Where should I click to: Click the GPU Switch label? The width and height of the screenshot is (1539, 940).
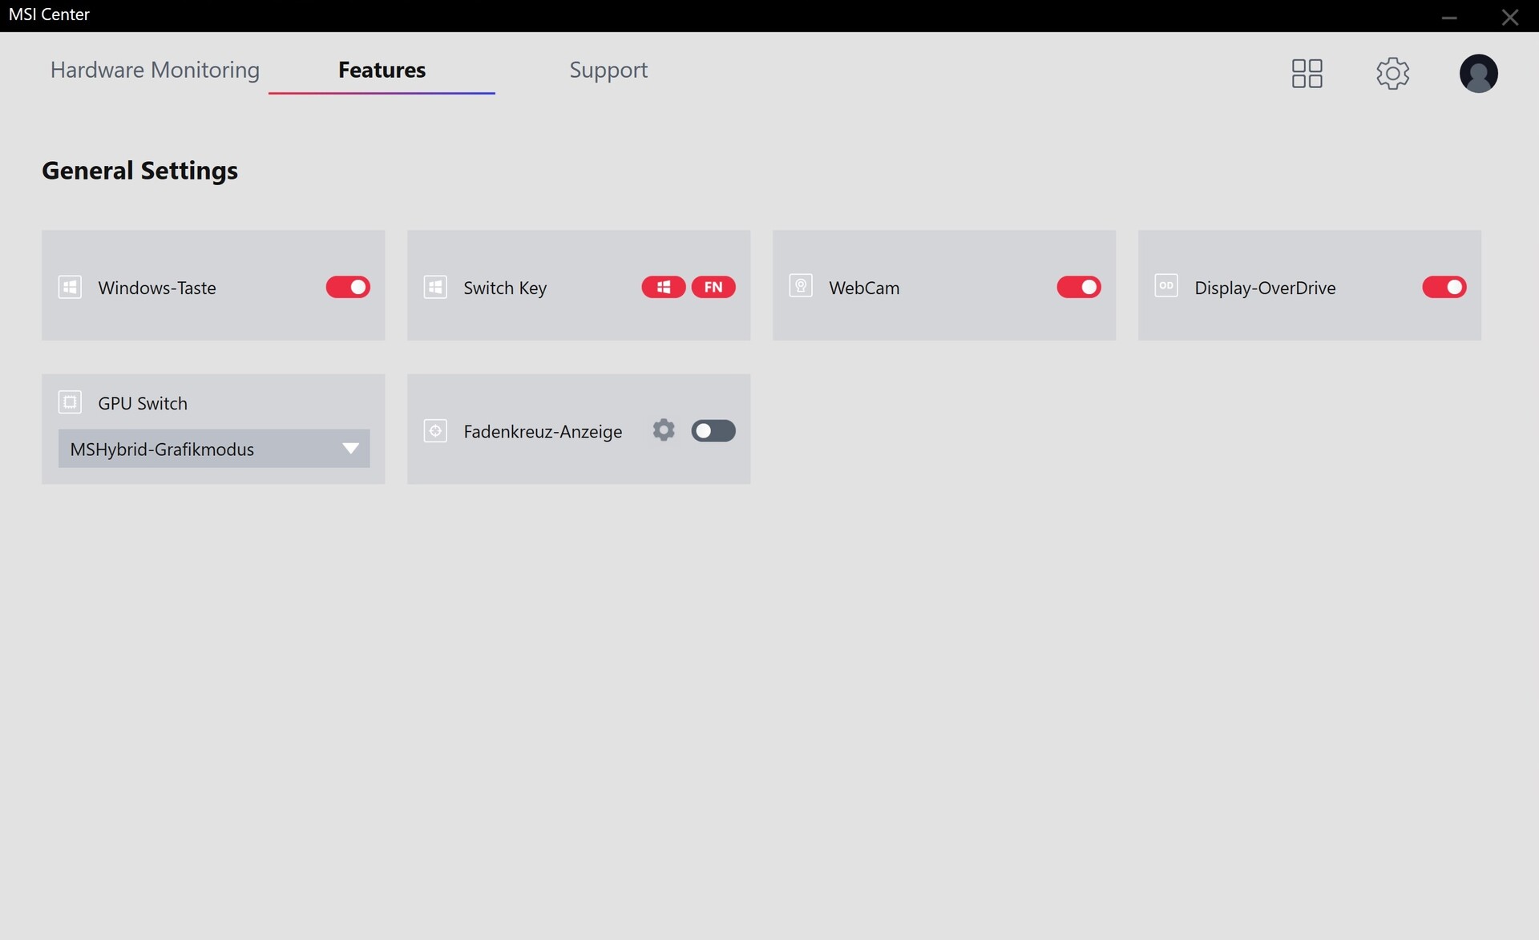[x=143, y=403]
